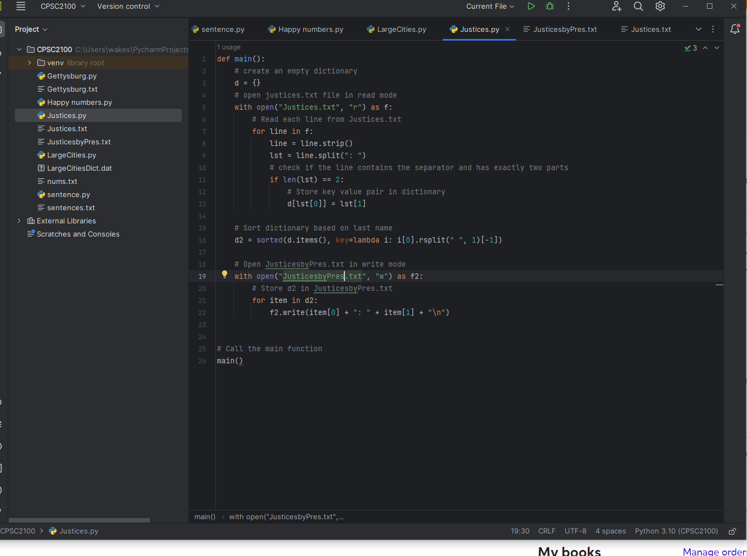The image size is (747, 556).
Task: Collapse the CPSC2100 root folder
Action: coord(19,49)
